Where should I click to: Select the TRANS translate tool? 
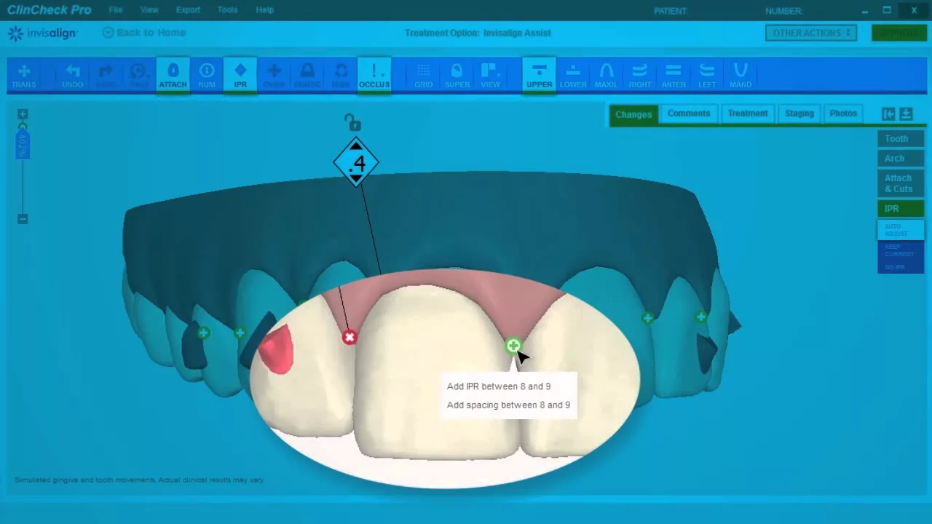tap(23, 75)
